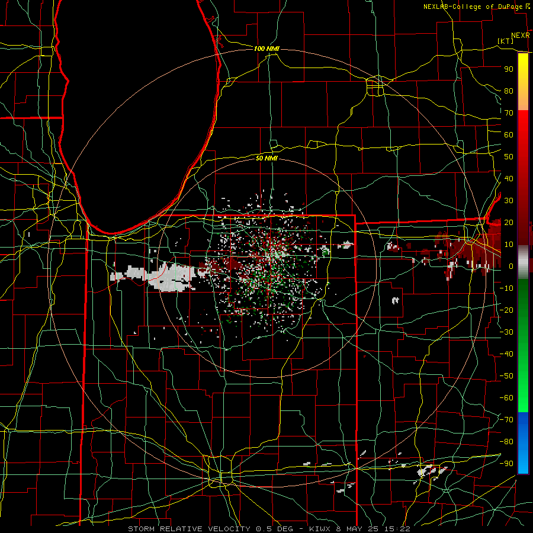Click the -10 value on velocity scale
Screen dimensions: 533x533
[x=507, y=288]
